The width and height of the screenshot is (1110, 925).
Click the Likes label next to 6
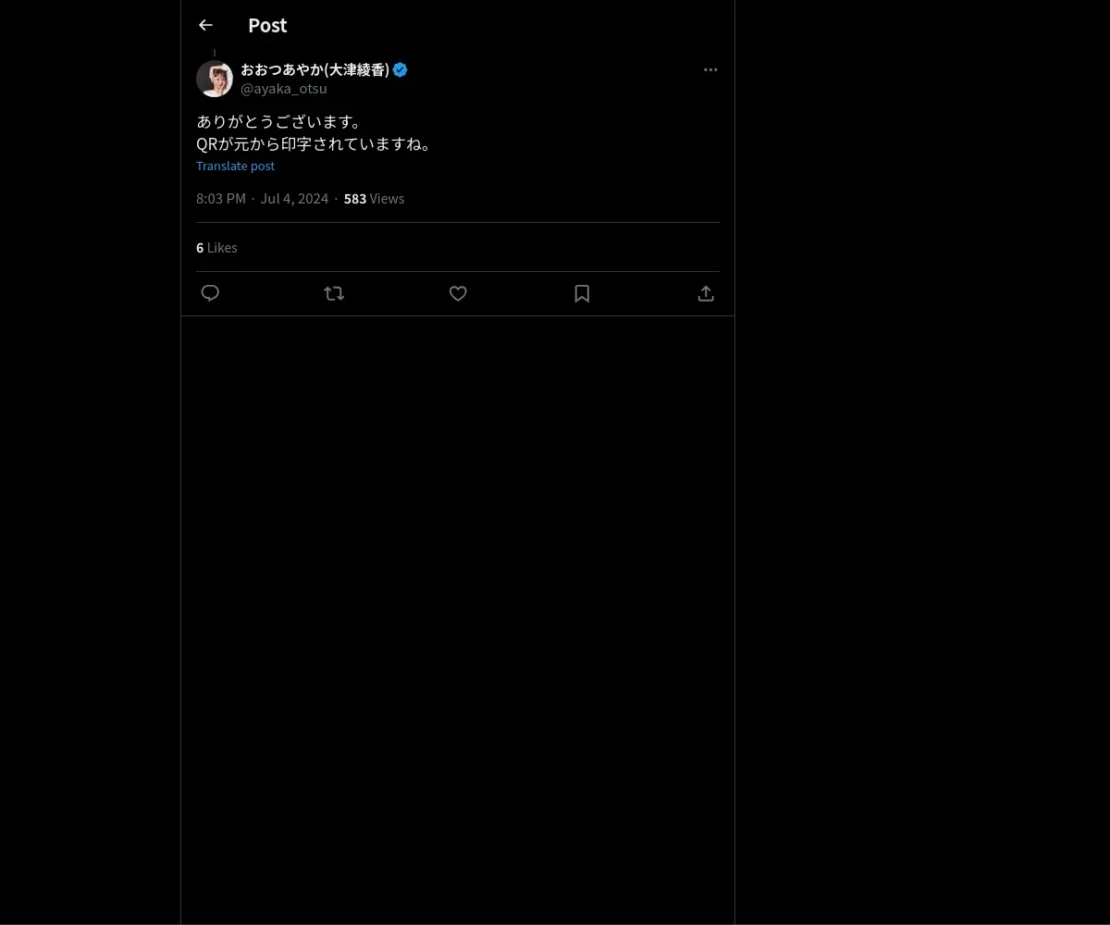click(222, 248)
